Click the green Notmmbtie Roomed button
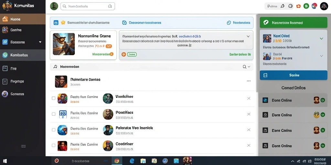The image size is (331, 165). 294,23
